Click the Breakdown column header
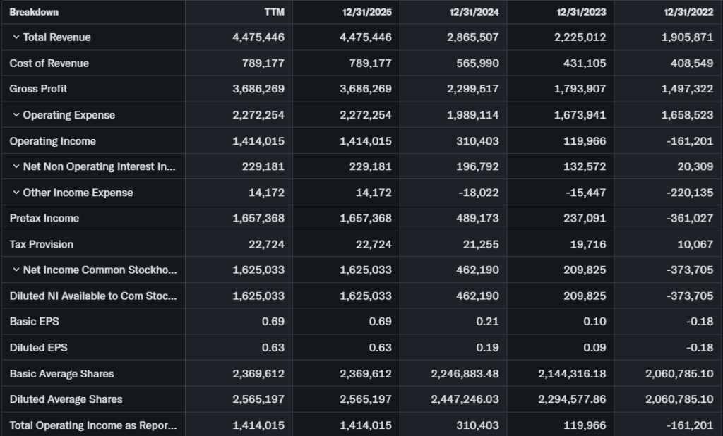 pyautogui.click(x=34, y=12)
